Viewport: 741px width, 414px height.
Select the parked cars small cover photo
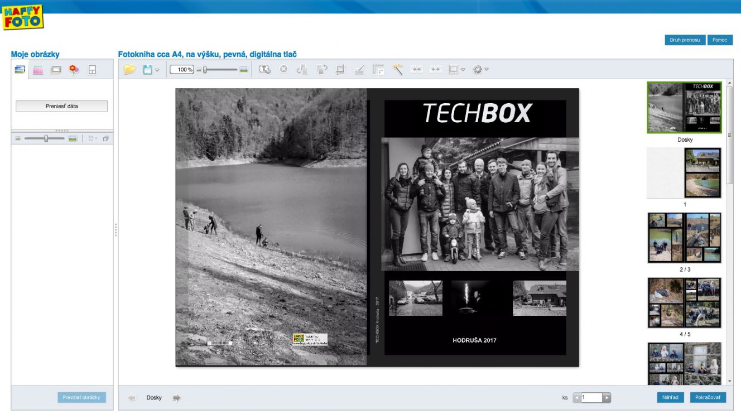[415, 298]
